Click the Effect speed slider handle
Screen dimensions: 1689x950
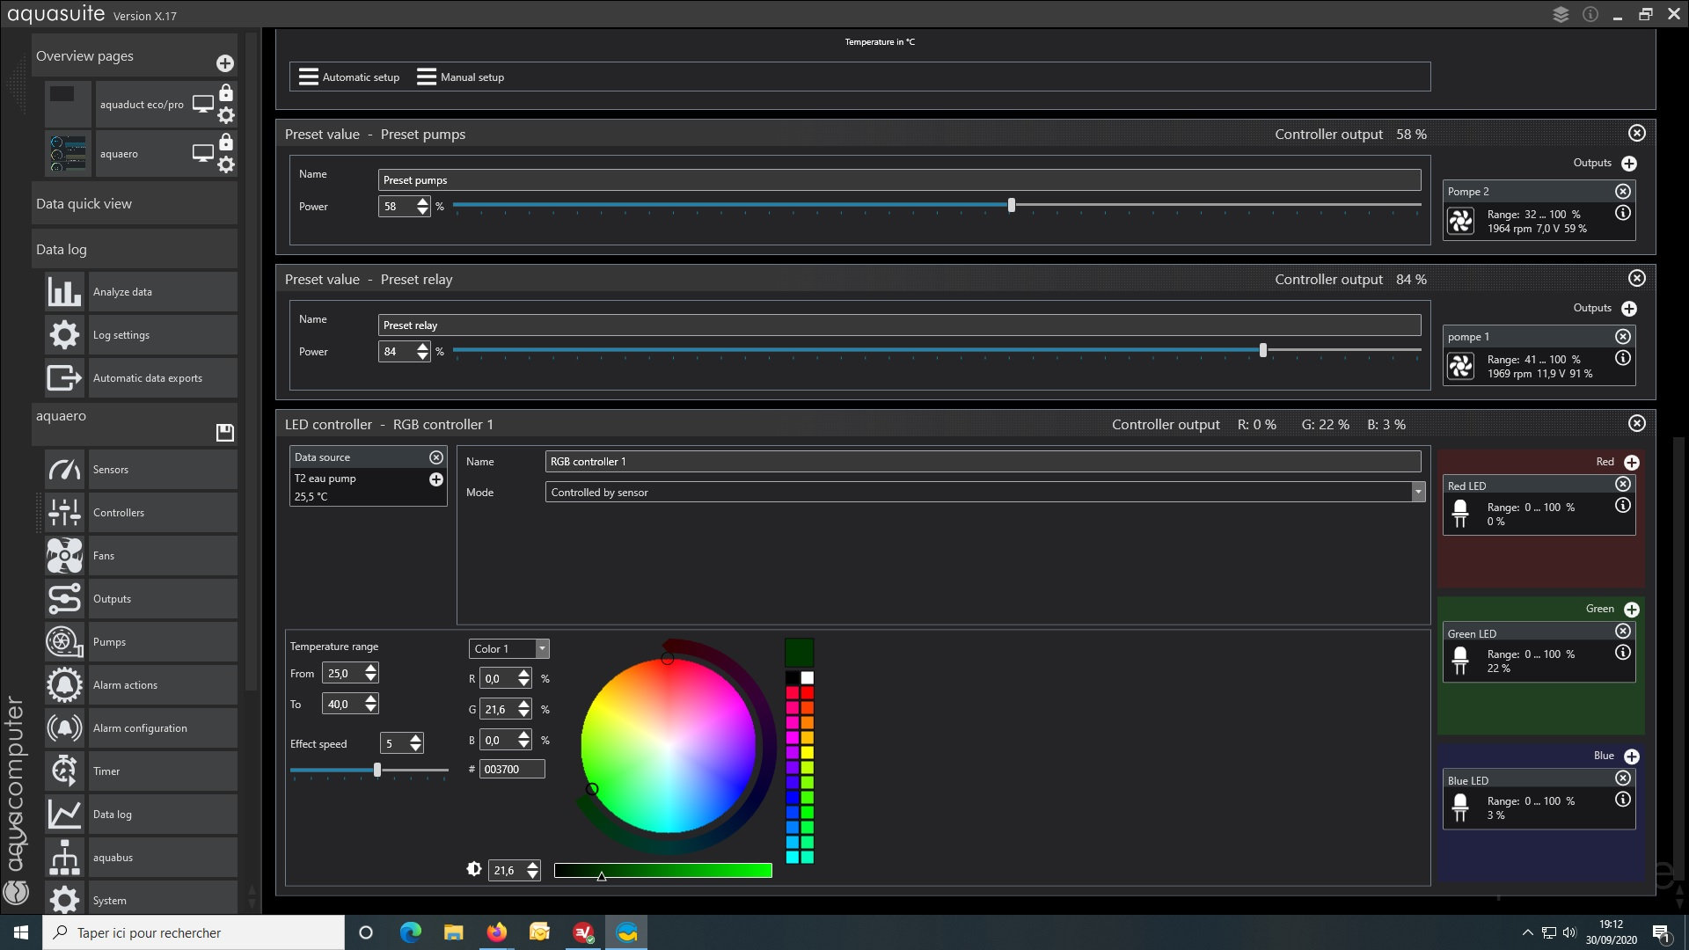tap(377, 770)
